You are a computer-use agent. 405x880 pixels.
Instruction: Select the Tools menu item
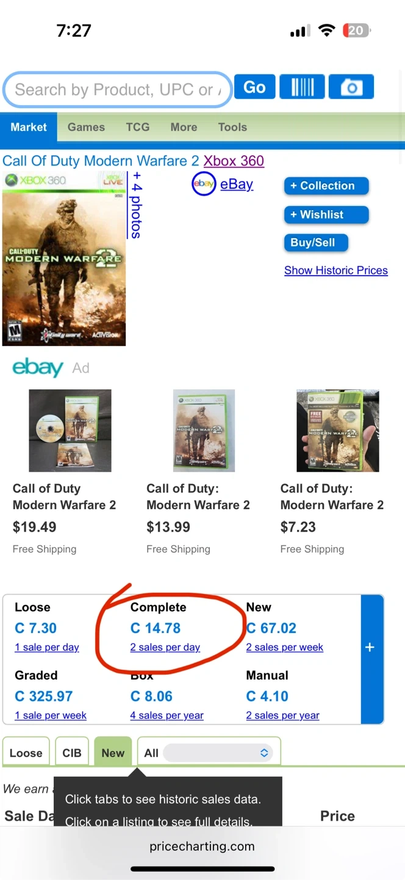coord(232,127)
